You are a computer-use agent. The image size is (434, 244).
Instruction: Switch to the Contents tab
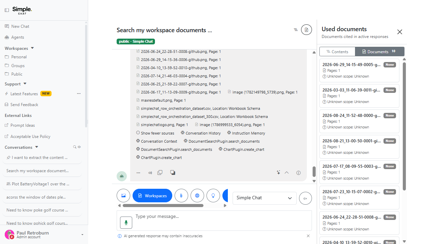click(x=337, y=52)
